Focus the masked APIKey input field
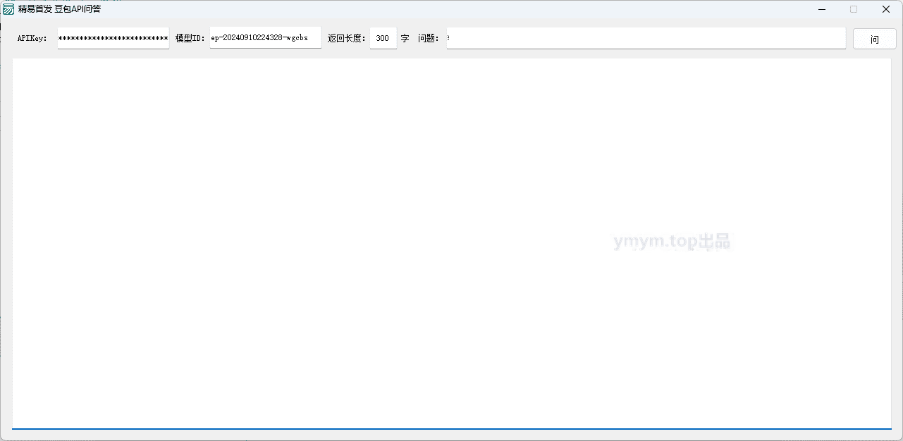The width and height of the screenshot is (903, 441). tap(113, 38)
